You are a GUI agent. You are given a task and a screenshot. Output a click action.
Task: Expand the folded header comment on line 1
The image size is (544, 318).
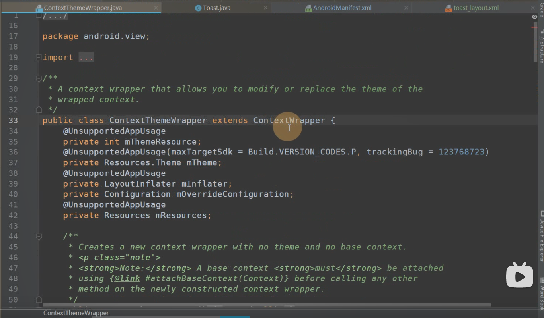(39, 15)
